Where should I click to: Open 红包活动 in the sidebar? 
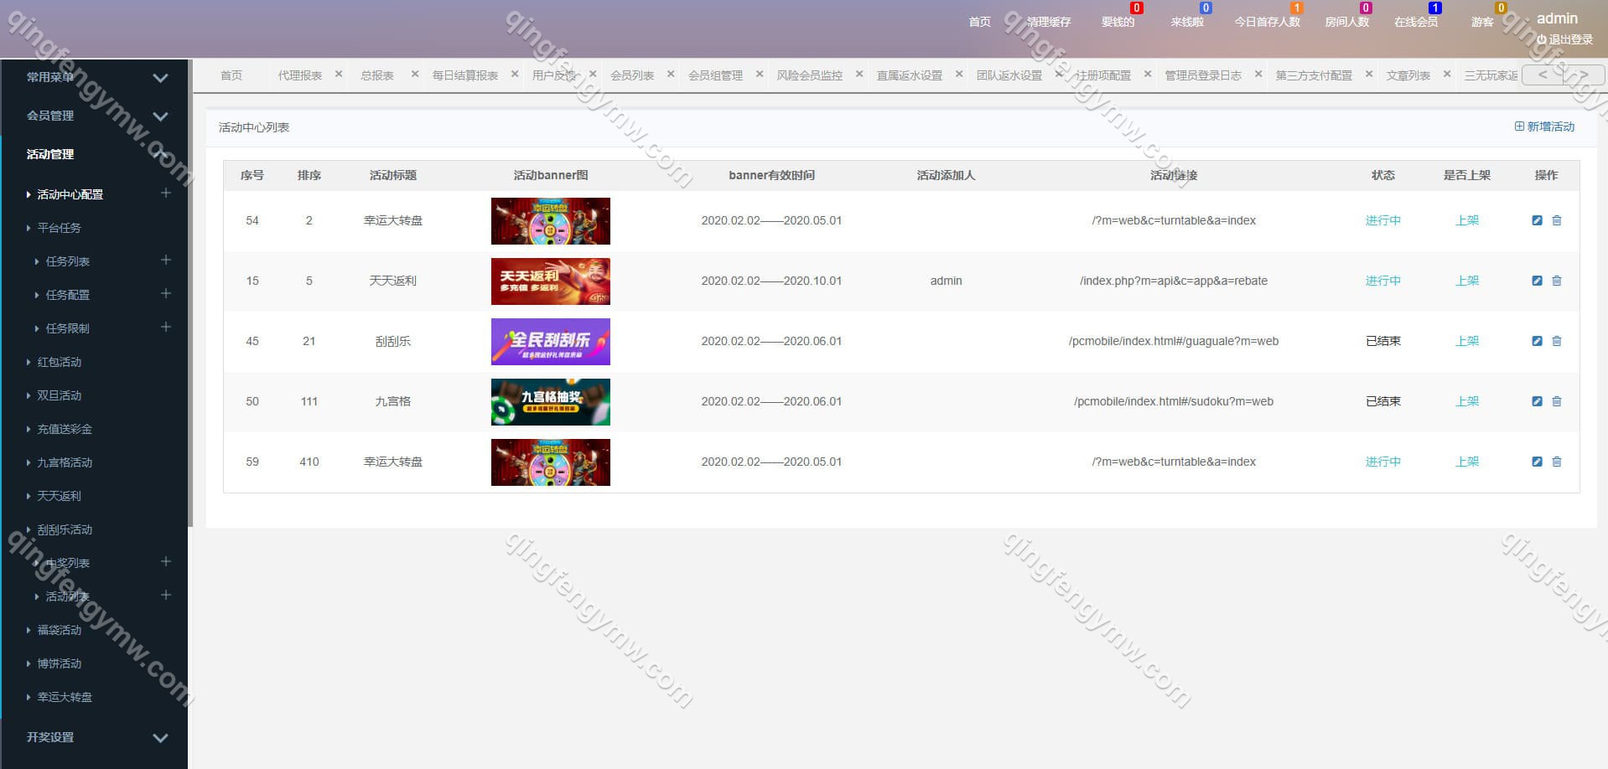pyautogui.click(x=60, y=362)
